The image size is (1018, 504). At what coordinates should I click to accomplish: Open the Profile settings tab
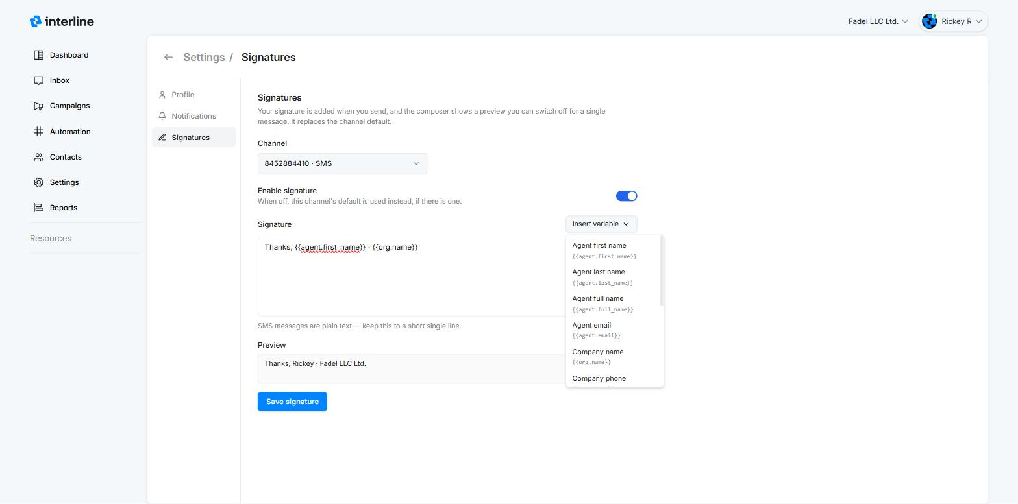point(193,95)
